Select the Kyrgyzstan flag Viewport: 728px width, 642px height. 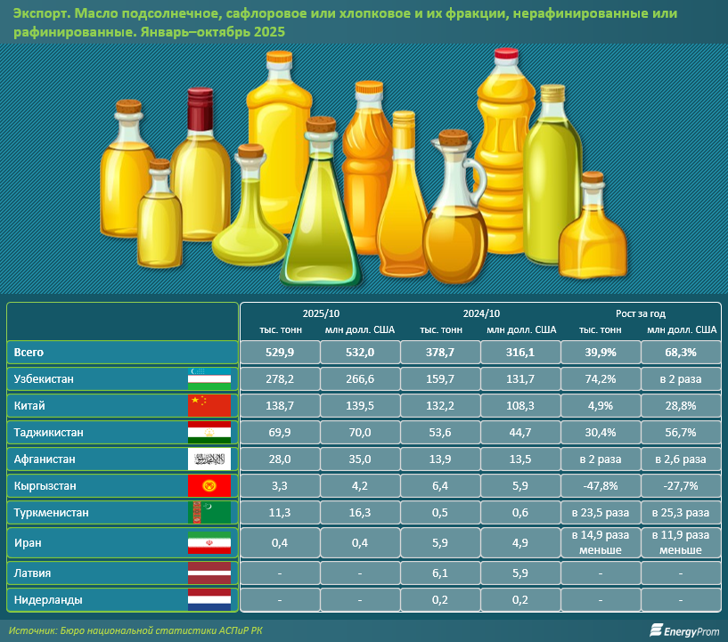(x=209, y=486)
